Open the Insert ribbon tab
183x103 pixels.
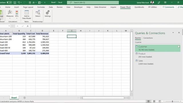pos(17,7)
